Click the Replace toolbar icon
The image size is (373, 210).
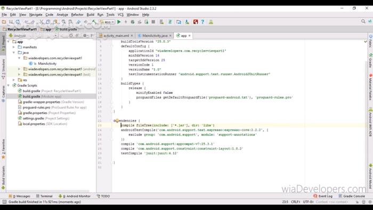[x=70, y=22]
